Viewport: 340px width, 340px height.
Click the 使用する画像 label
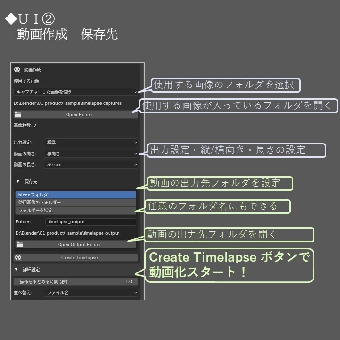(26, 81)
